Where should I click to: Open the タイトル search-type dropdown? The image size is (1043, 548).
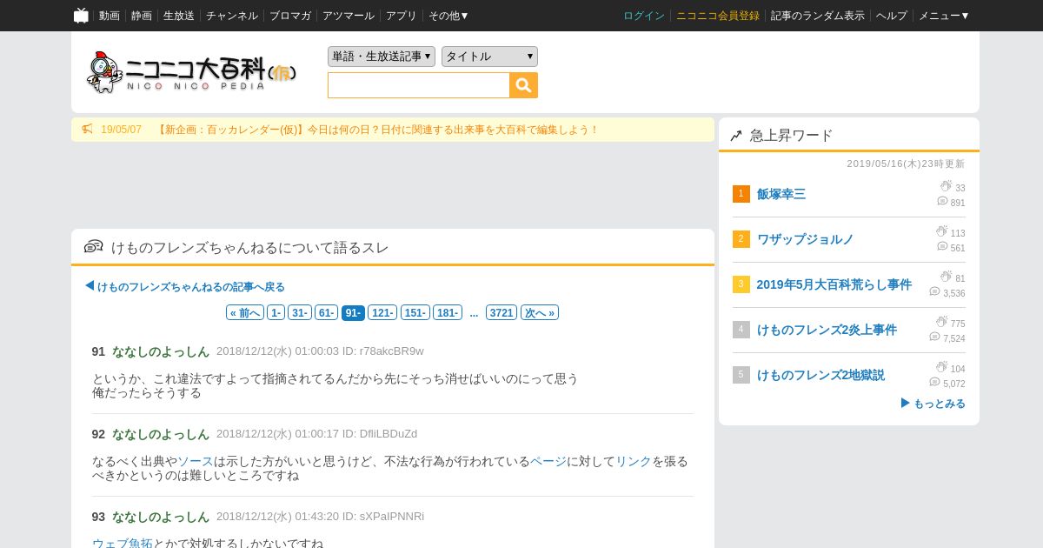[x=489, y=57]
